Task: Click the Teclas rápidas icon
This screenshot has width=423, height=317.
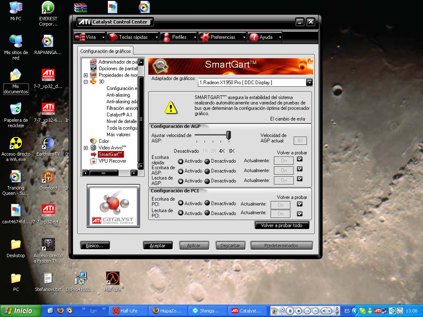Action: click(113, 37)
